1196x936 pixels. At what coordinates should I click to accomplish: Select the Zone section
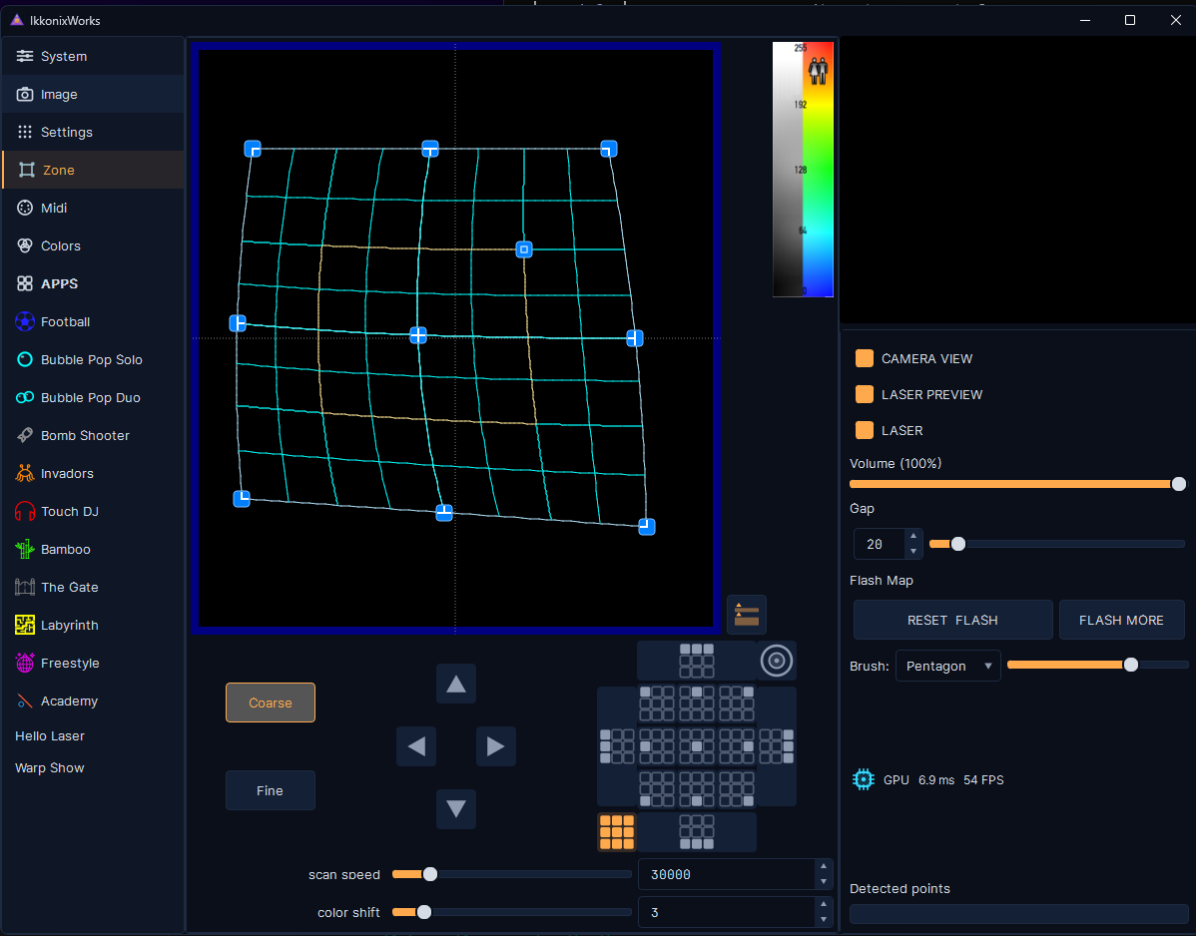(x=92, y=170)
